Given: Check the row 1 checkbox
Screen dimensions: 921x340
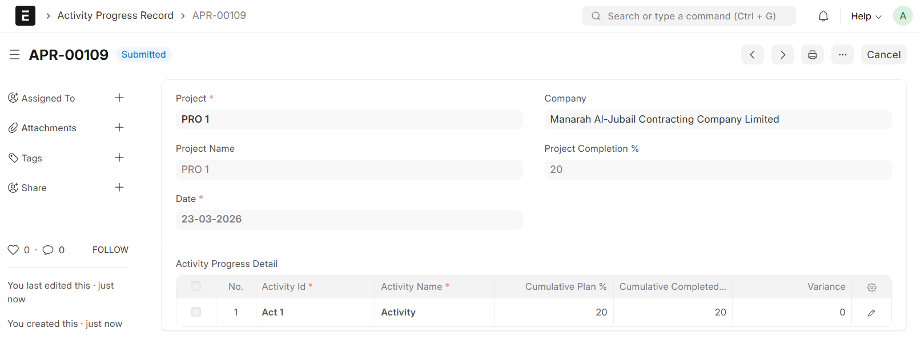Looking at the screenshot, I should [196, 312].
